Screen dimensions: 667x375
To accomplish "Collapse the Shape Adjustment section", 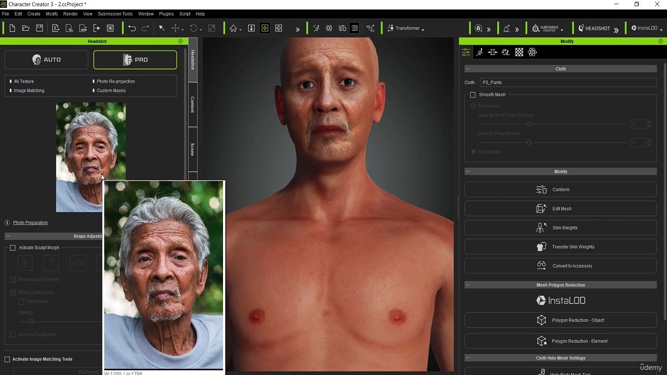I will tap(8, 236).
